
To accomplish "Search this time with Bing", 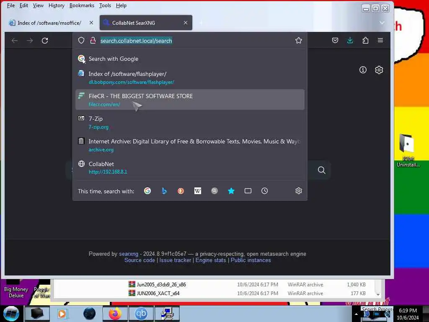I will click(x=164, y=191).
